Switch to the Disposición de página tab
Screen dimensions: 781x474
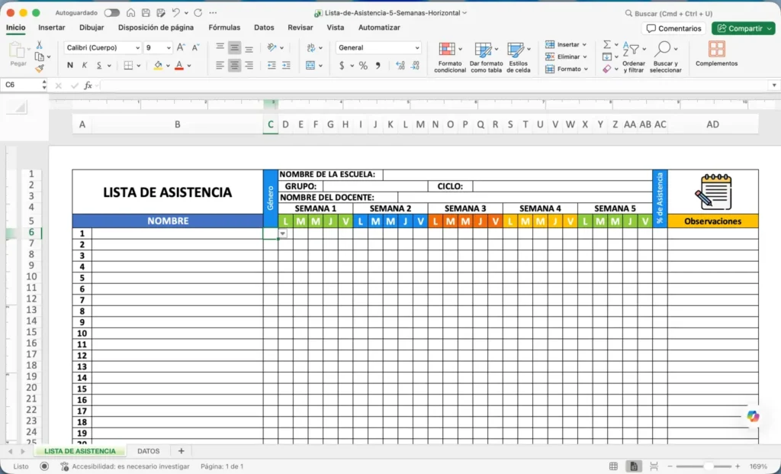156,28
